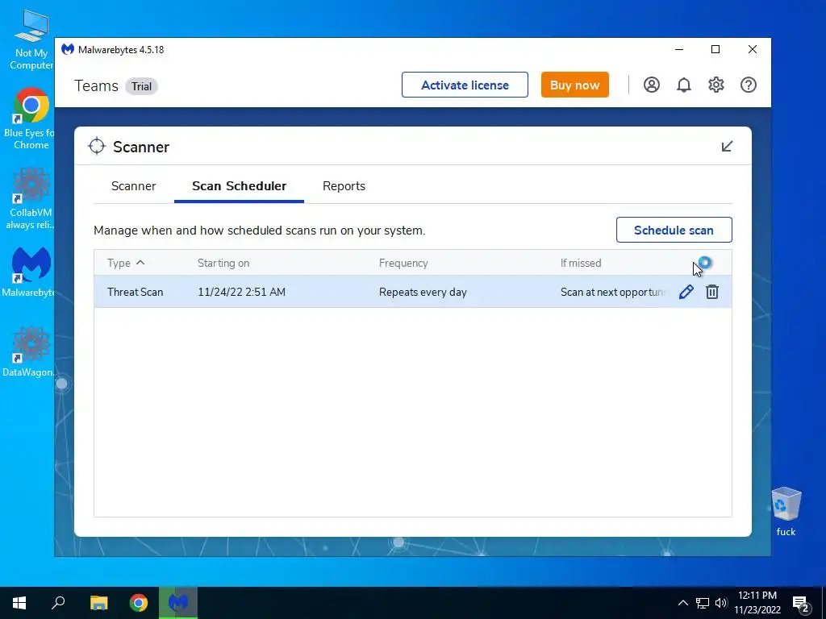The image size is (826, 619).
Task: Click the Schedule scan button
Action: [x=674, y=230]
